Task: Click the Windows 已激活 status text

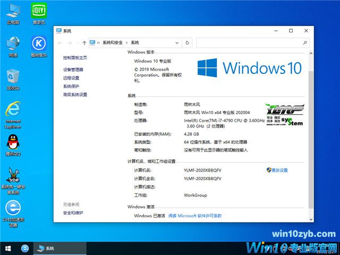Action: (150, 216)
